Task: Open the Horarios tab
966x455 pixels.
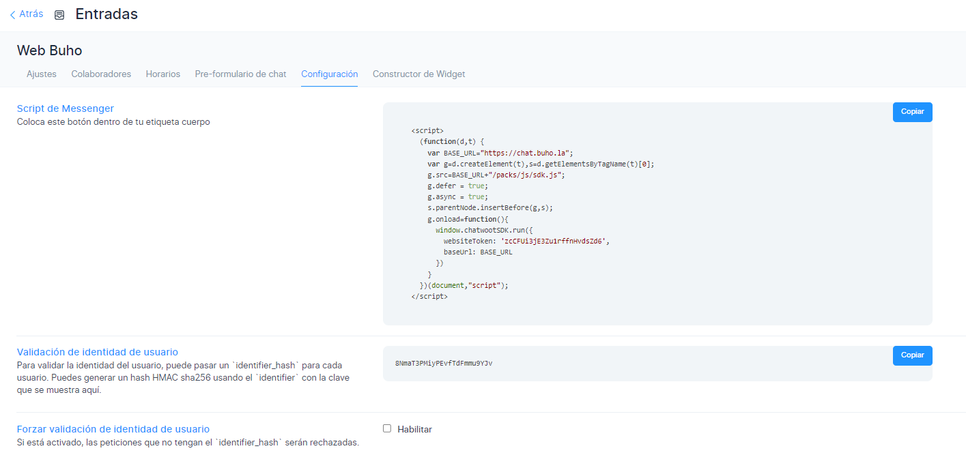Action: pyautogui.click(x=163, y=74)
